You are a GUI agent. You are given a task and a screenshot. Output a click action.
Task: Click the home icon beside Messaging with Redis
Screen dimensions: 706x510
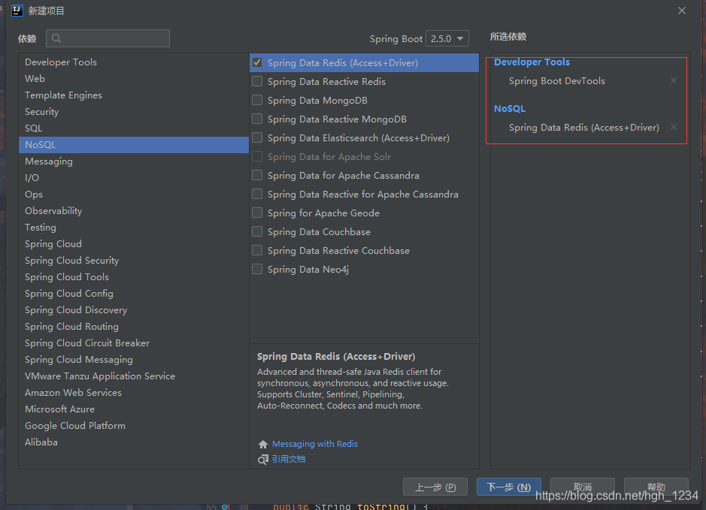pyautogui.click(x=263, y=445)
